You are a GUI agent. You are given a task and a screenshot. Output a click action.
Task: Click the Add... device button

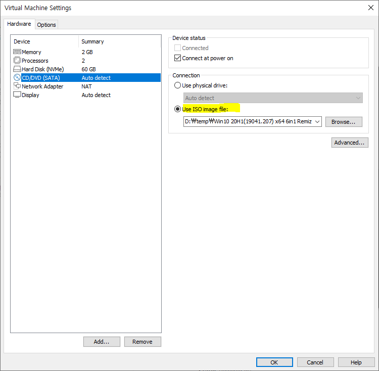click(x=102, y=342)
